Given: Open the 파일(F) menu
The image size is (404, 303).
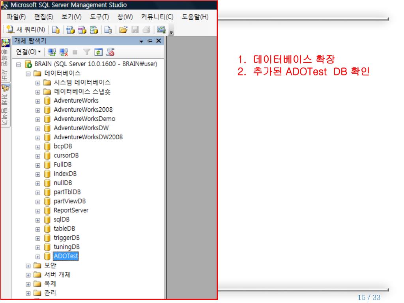Looking at the screenshot, I should [x=16, y=17].
